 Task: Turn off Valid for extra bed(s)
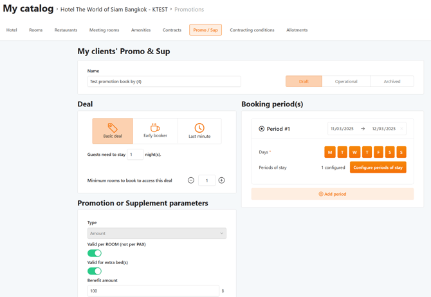tap(95, 271)
